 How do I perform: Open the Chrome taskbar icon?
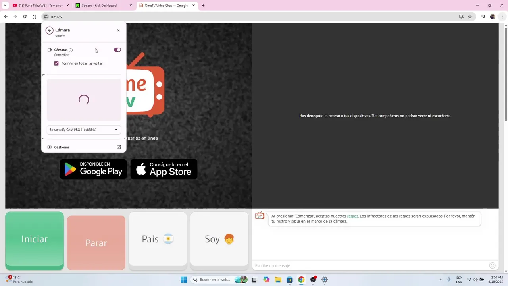tap(301, 280)
